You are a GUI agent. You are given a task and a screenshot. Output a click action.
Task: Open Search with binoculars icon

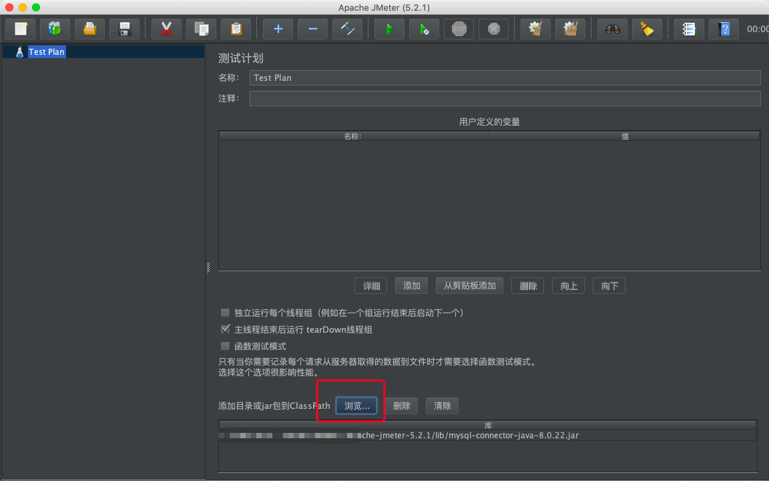(x=613, y=29)
